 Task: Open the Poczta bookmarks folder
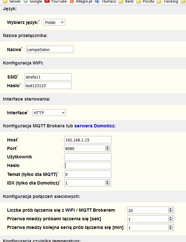pyautogui.click(x=145, y=2)
